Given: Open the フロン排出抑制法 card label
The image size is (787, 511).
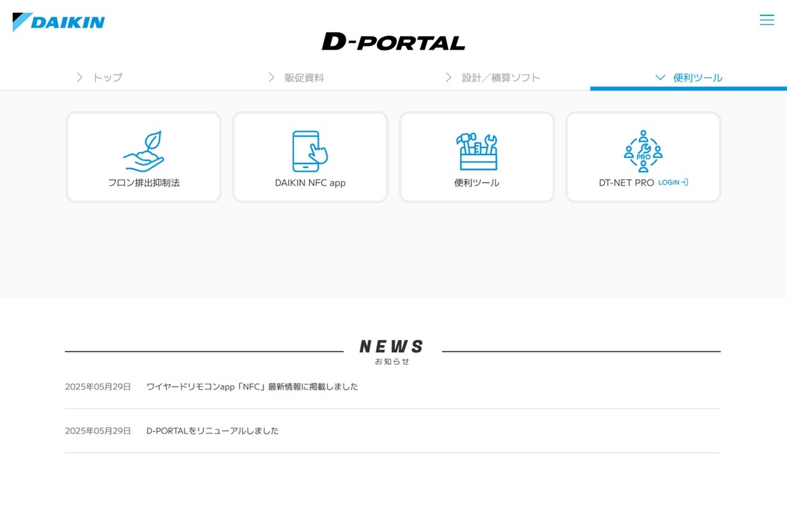Looking at the screenshot, I should coord(144,183).
